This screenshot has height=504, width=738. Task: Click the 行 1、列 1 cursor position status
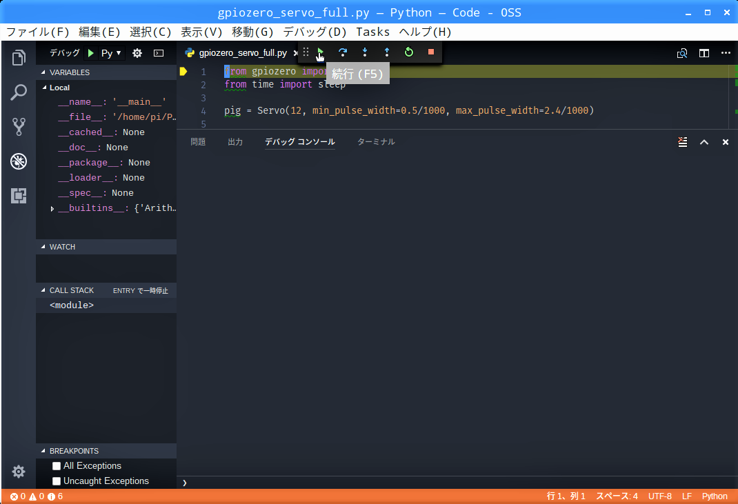click(566, 496)
